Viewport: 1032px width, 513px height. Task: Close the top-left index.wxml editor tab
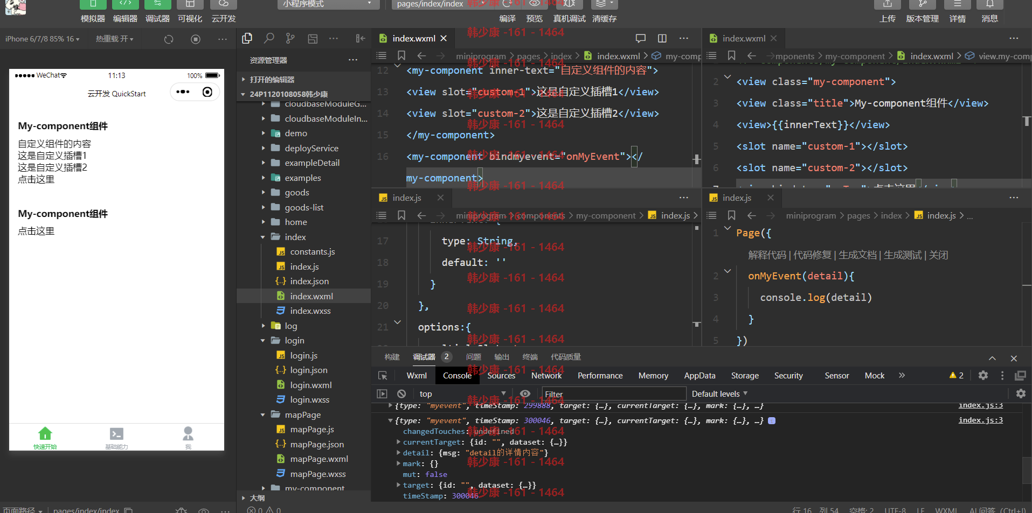[x=444, y=38]
